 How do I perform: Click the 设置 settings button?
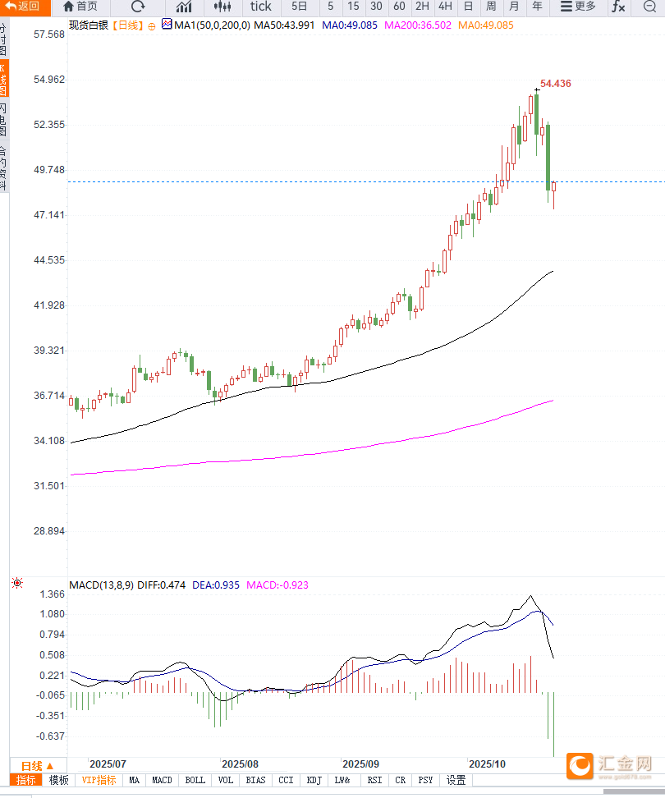tap(456, 780)
